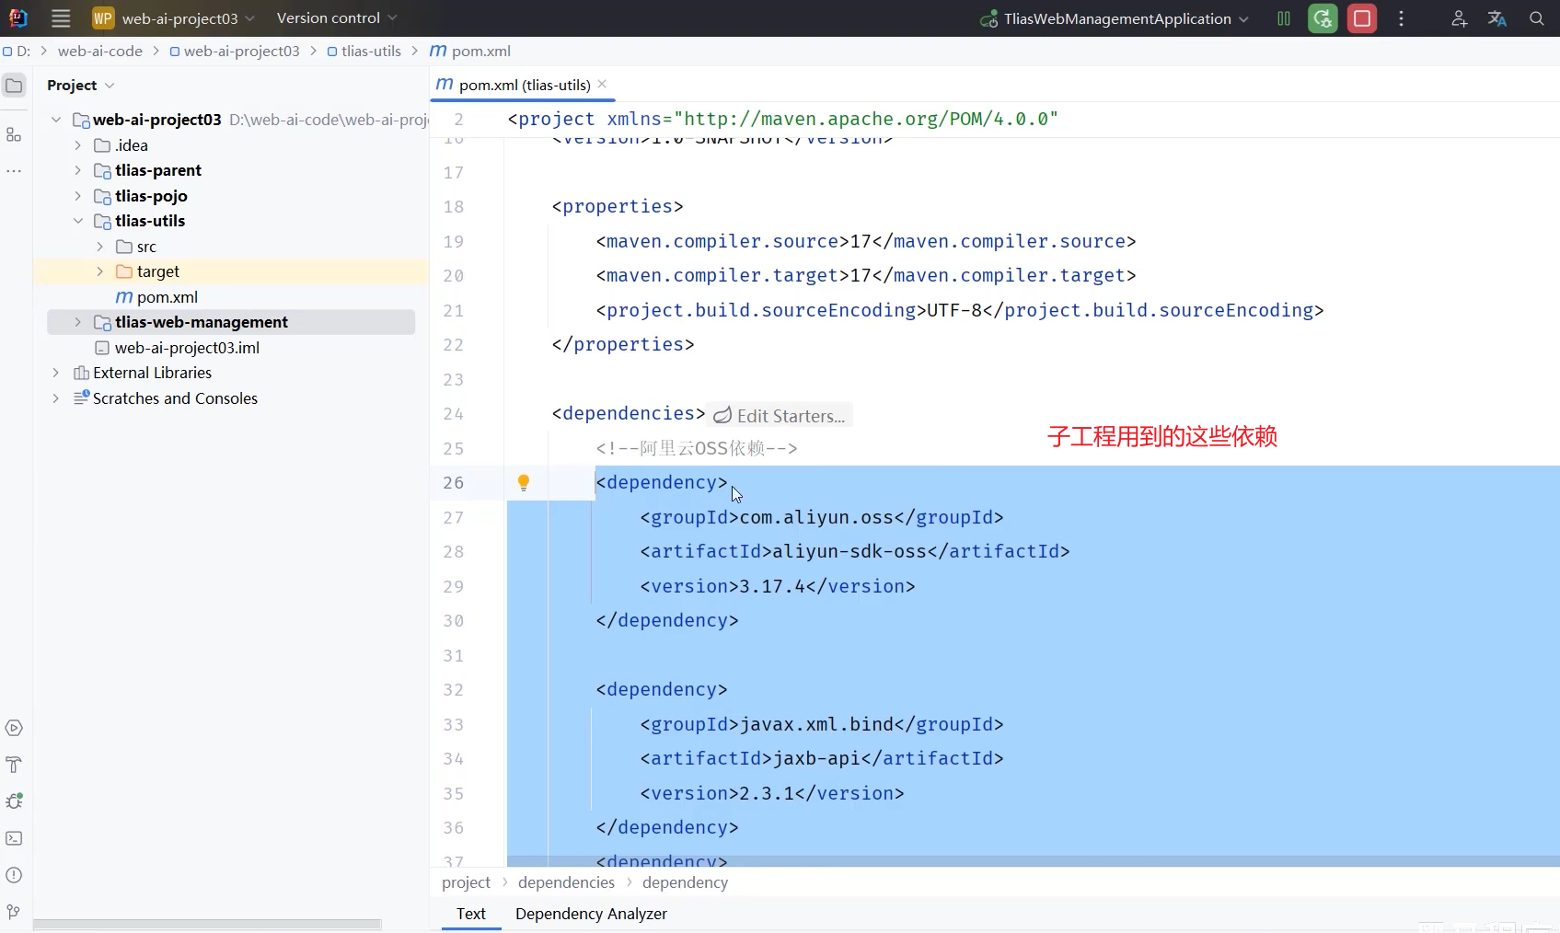Click the IntelliJ IDEA logo icon
Image resolution: width=1560 pixels, height=933 pixels.
click(17, 18)
